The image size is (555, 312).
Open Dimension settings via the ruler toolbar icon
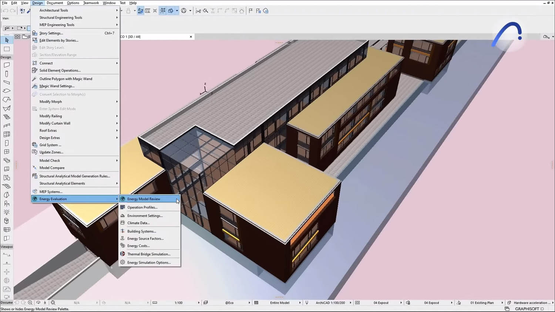tap(147, 11)
